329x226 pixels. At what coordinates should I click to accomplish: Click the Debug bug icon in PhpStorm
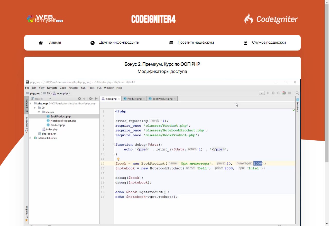click(273, 93)
